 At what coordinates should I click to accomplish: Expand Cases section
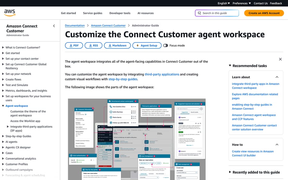tap(3, 153)
